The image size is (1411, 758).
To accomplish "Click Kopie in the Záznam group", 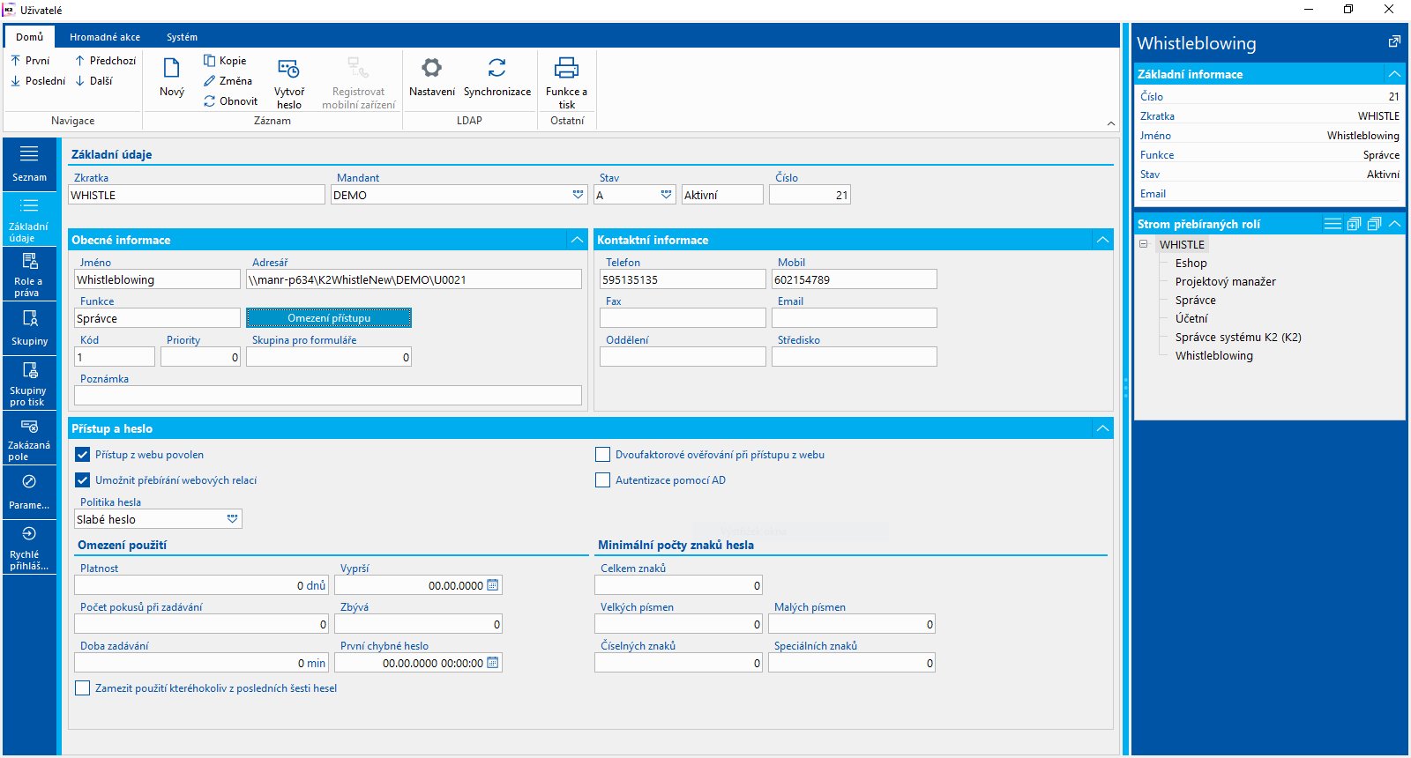I will tap(225, 61).
